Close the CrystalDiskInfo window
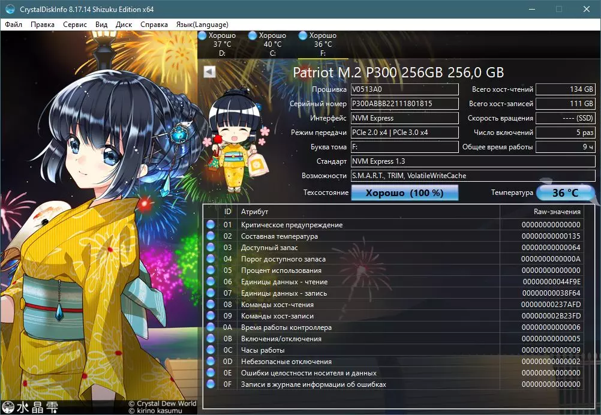The image size is (601, 415). pos(587,9)
